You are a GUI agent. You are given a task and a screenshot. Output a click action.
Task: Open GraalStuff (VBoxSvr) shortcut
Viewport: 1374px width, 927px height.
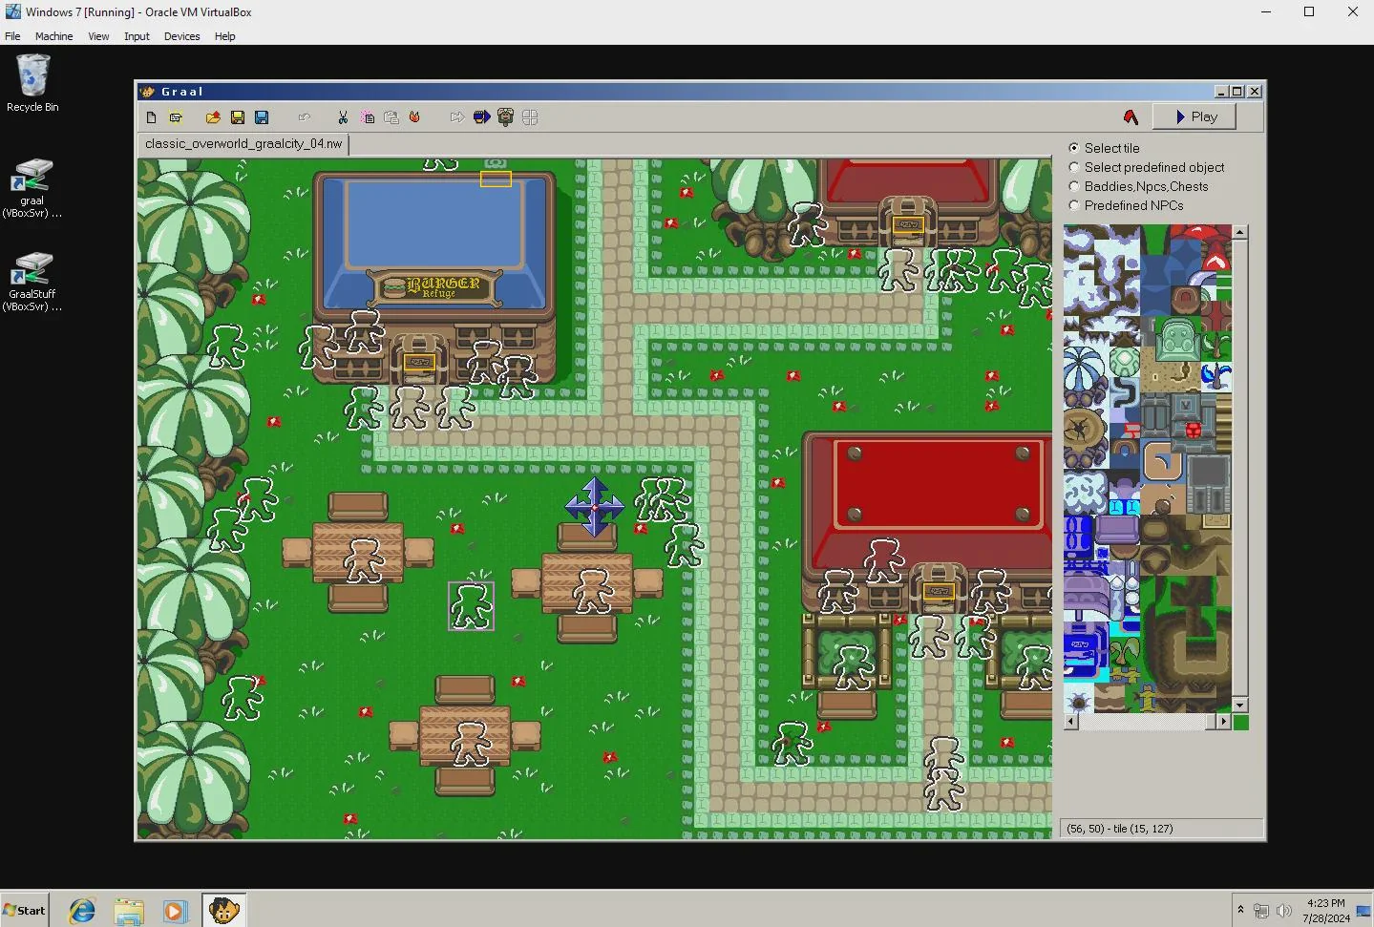coord(32,282)
